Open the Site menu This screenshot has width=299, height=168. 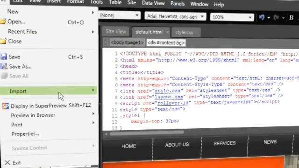pos(132,3)
